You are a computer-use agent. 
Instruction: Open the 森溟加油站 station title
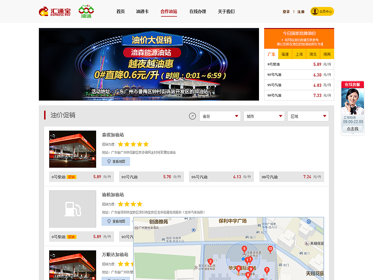(113, 135)
